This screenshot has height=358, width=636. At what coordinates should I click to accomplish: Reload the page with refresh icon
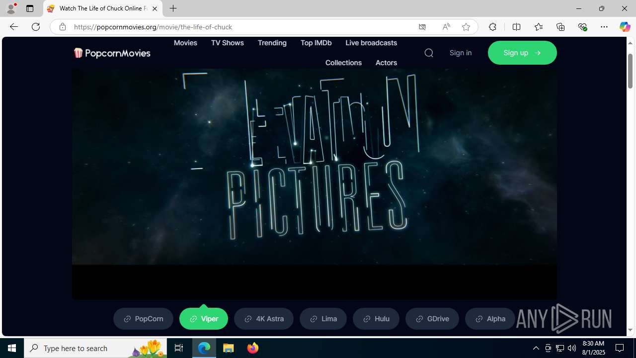36,27
